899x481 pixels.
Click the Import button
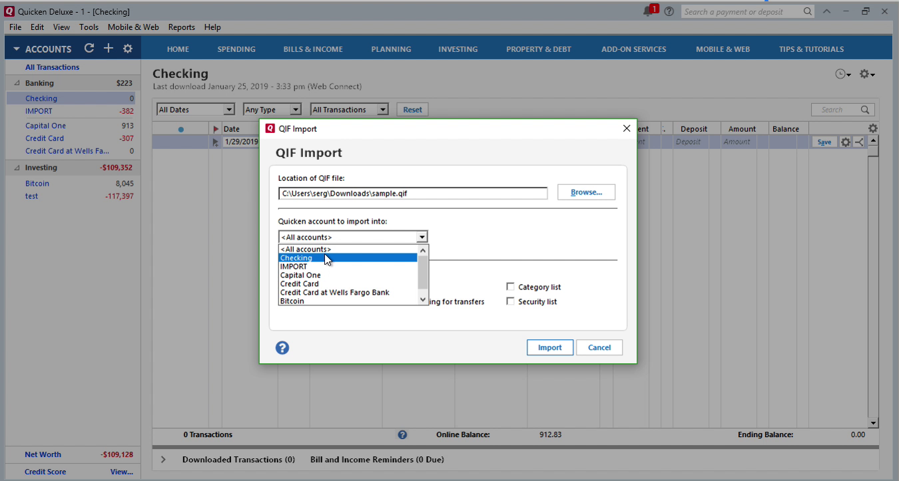click(550, 347)
